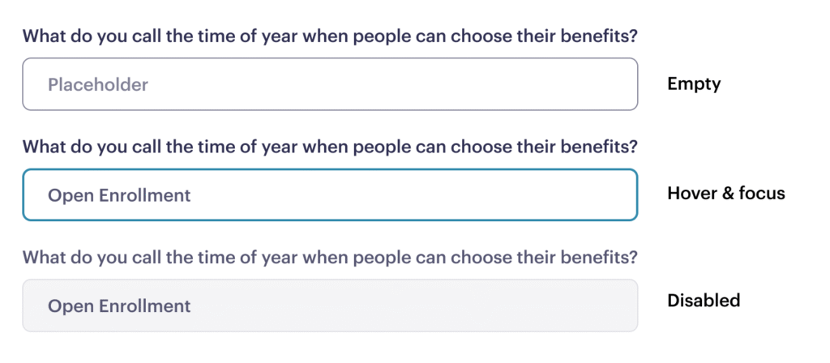830x363 pixels.
Task: Click the question label above the focused field
Action: (330, 147)
